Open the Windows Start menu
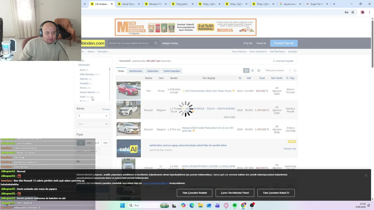 pos(122,205)
